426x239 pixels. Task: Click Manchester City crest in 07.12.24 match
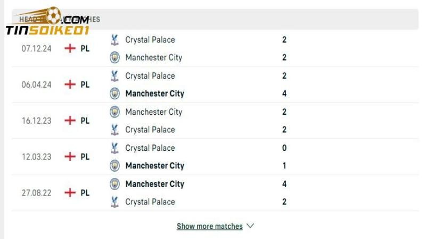point(114,57)
